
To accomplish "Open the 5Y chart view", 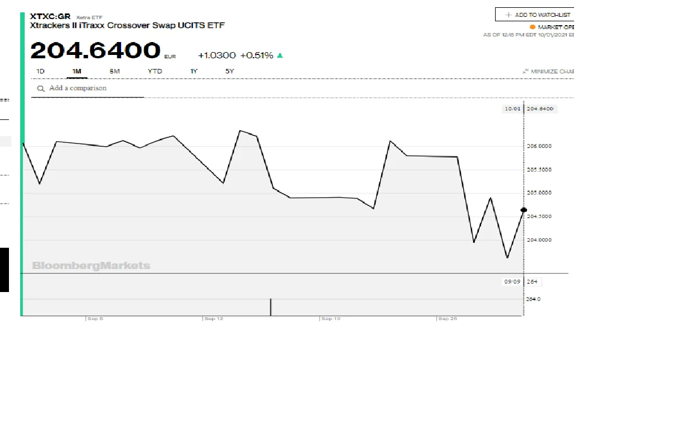I will 229,71.
